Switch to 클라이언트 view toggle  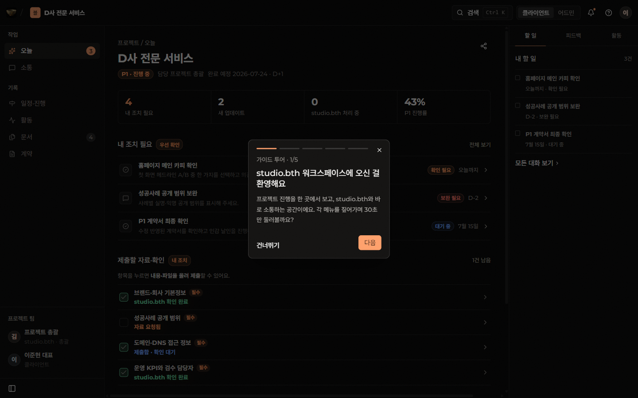point(536,12)
